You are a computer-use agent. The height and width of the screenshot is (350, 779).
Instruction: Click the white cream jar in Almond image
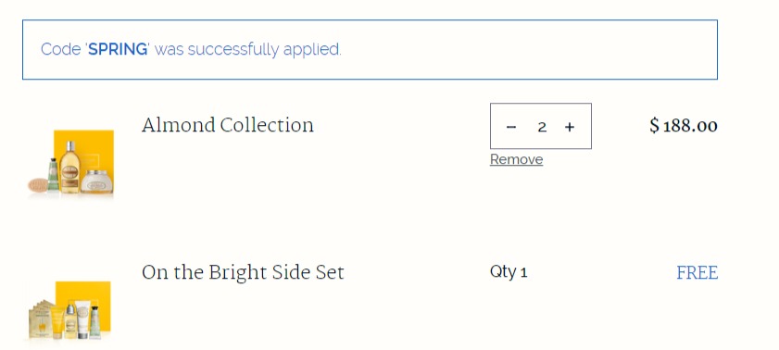(x=96, y=181)
